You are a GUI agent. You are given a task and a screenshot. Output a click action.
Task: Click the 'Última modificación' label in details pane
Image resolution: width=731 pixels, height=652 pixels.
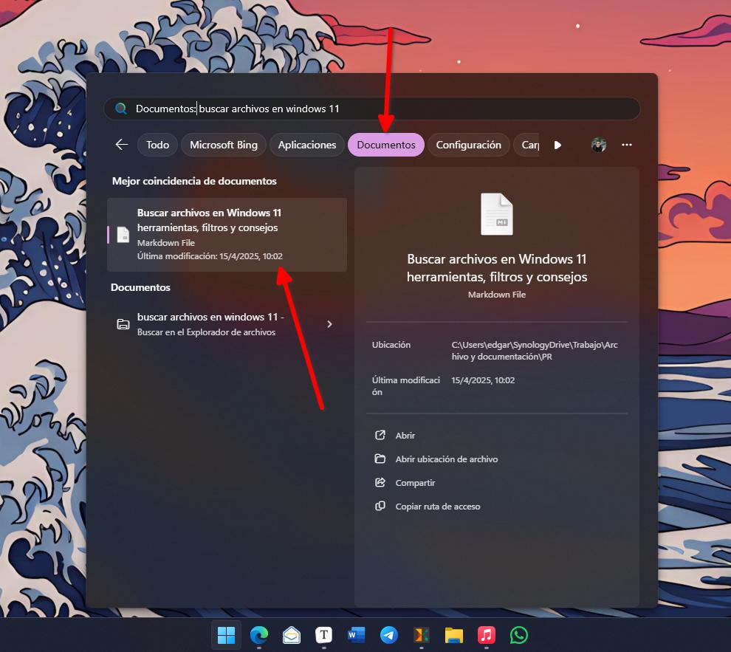pyautogui.click(x=406, y=386)
